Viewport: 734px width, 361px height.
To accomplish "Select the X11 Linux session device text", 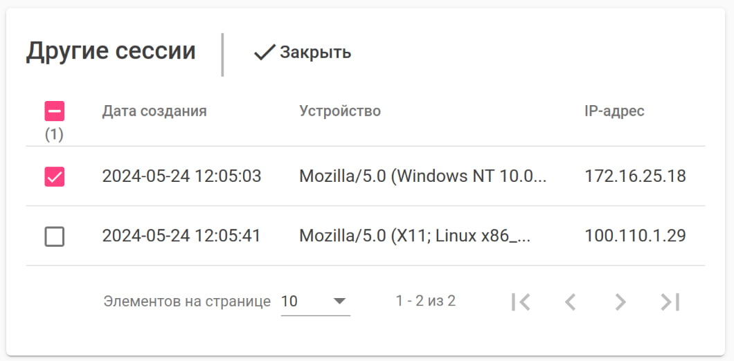I will tap(415, 236).
